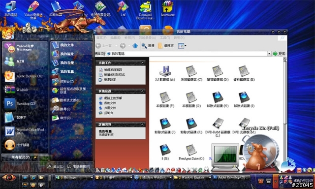This screenshot has height=189, width=315.
Task: Open the 3 Messenger taskbar group dropdown
Action: pos(74,178)
